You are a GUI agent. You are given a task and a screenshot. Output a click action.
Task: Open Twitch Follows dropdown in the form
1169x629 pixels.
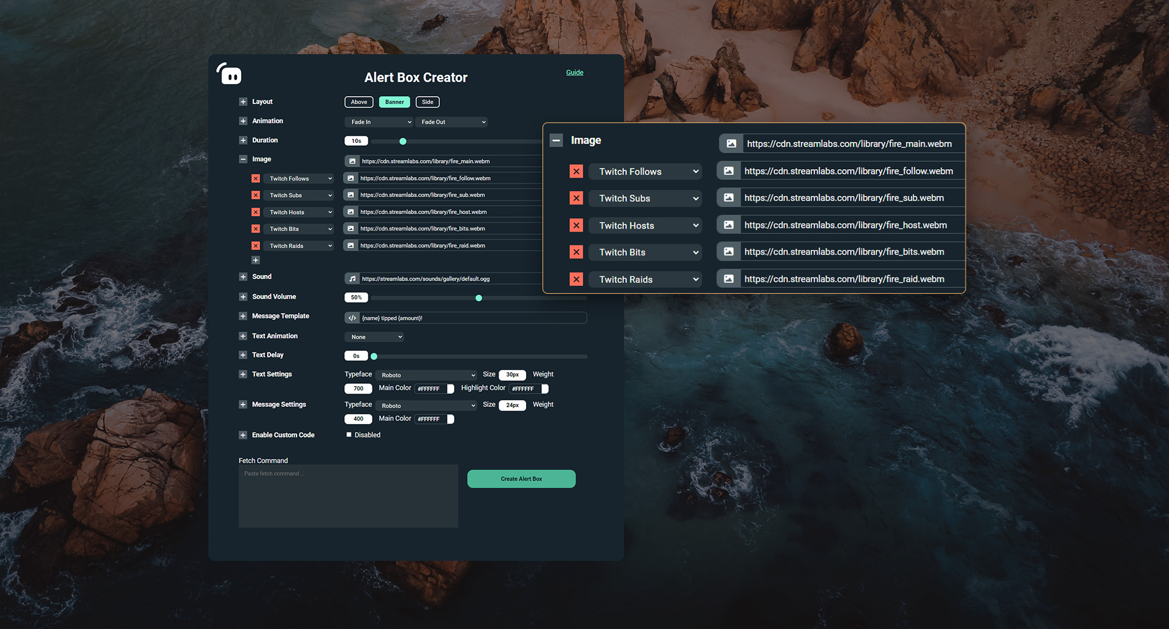(x=298, y=178)
